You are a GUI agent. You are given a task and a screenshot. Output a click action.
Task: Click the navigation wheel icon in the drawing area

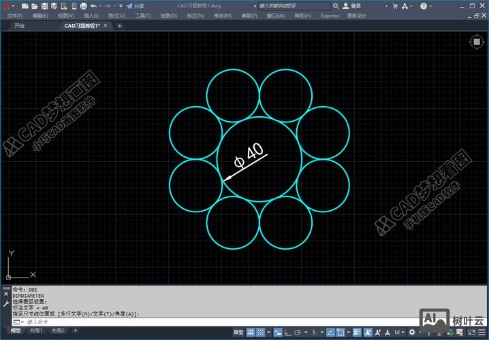[475, 41]
